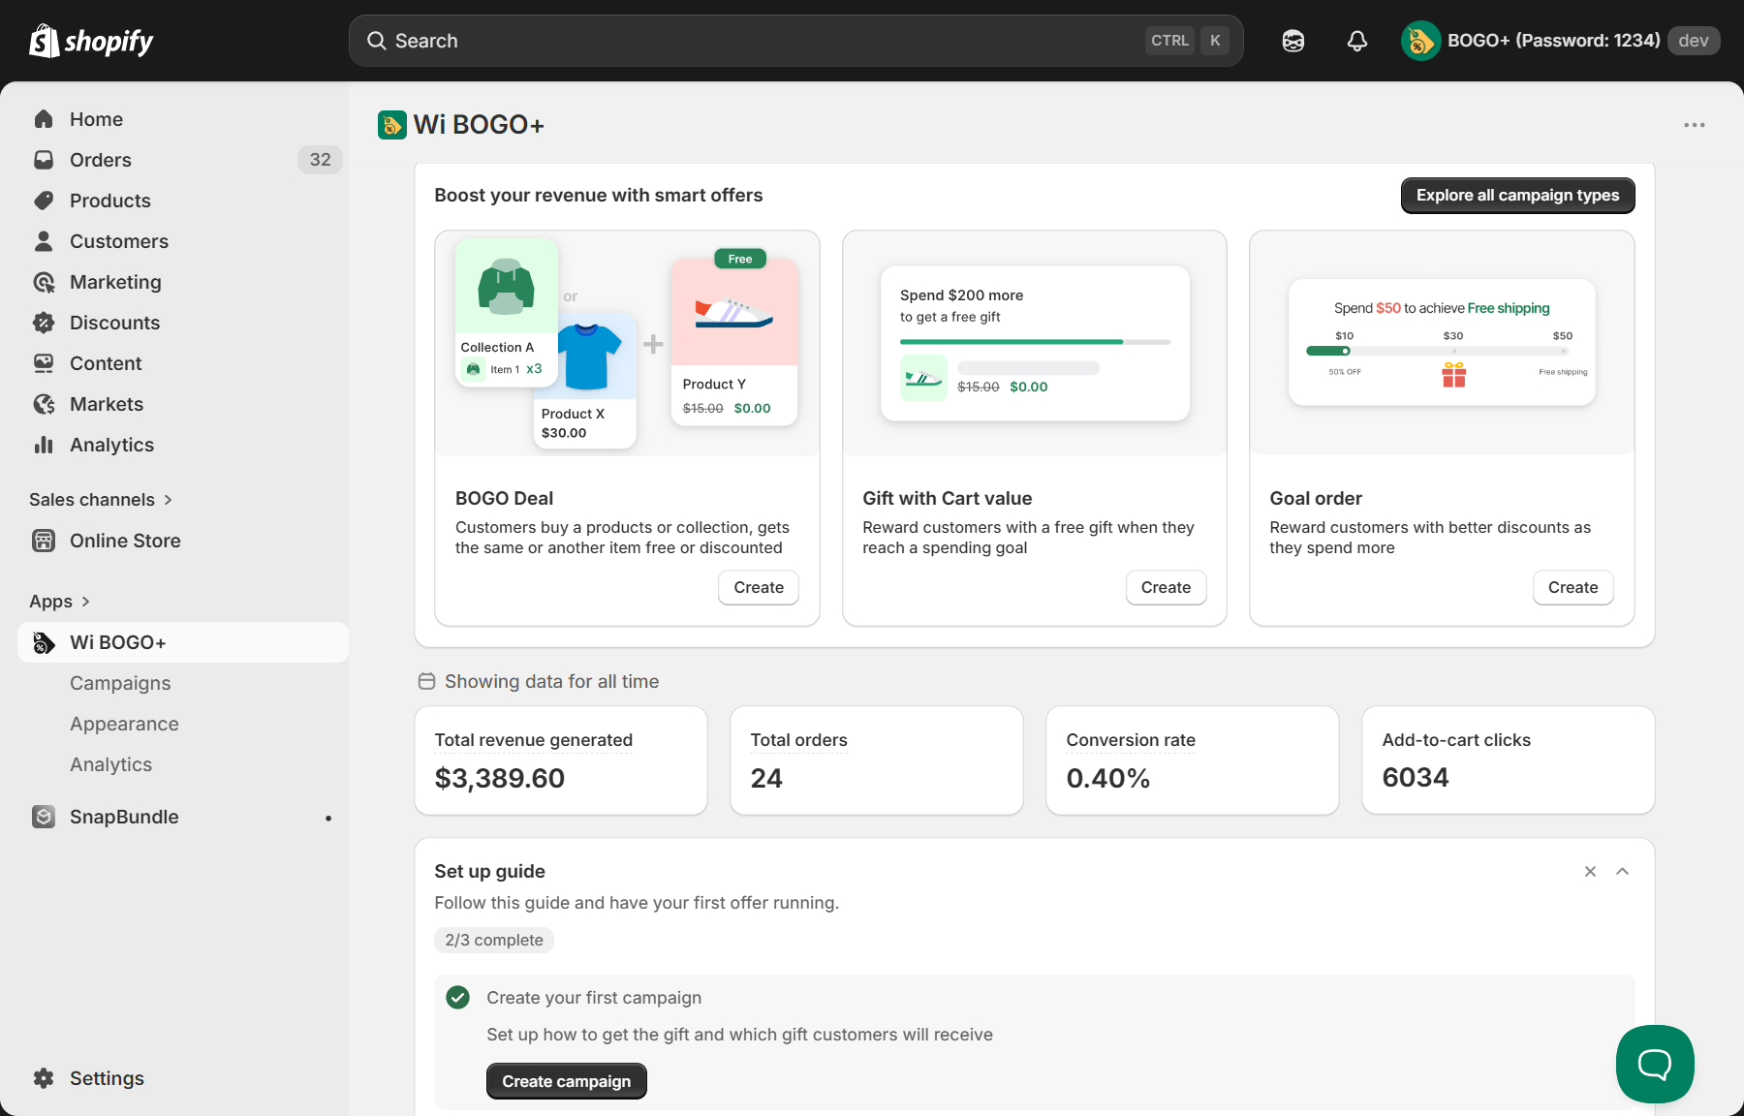Click the Goal order spending progress bar
The width and height of the screenshot is (1744, 1116).
(x=1438, y=351)
